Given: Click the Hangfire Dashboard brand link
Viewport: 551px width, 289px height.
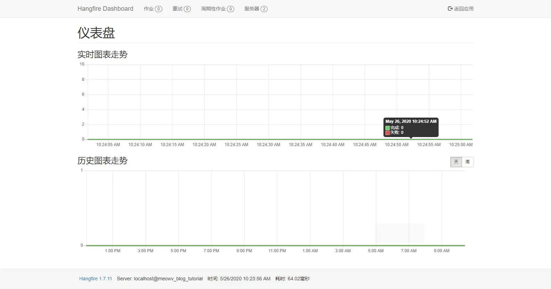Looking at the screenshot, I should click(x=105, y=9).
